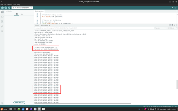
Task: Open the Tools menu
Action: (15, 5)
